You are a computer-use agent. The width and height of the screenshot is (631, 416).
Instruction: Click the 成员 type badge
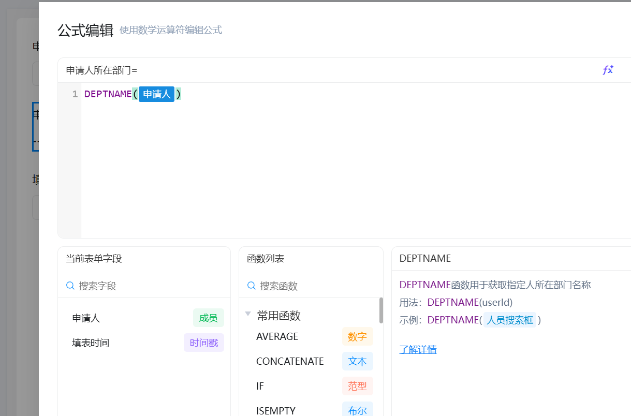tap(208, 318)
